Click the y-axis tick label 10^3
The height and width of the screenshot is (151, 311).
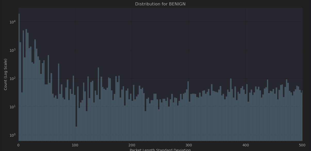[13, 50]
